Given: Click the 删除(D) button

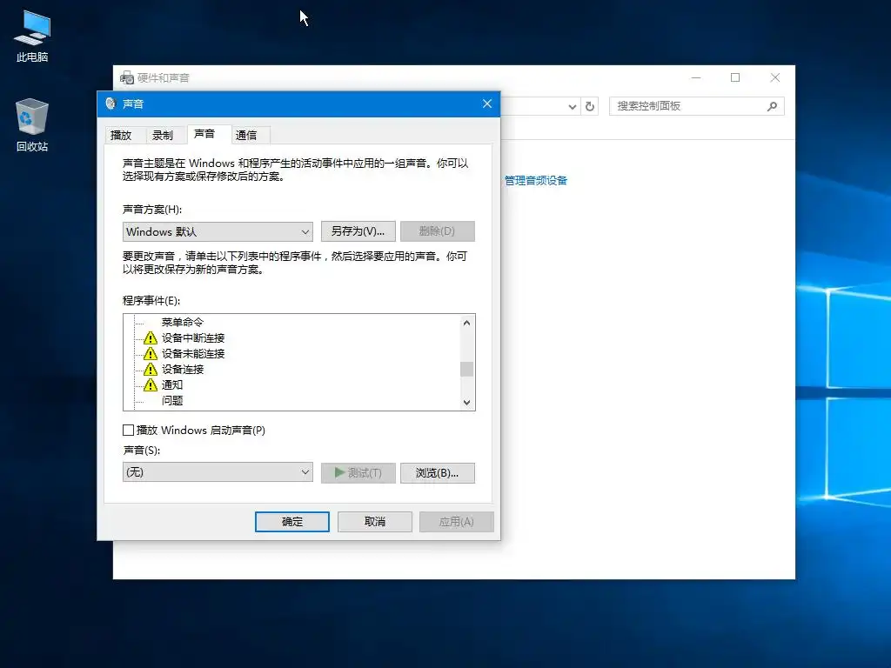Looking at the screenshot, I should 437,231.
